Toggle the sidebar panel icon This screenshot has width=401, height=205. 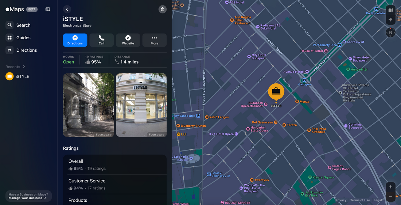pos(48,9)
